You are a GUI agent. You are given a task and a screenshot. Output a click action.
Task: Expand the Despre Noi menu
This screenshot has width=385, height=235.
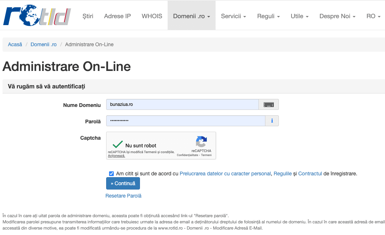[x=337, y=16]
